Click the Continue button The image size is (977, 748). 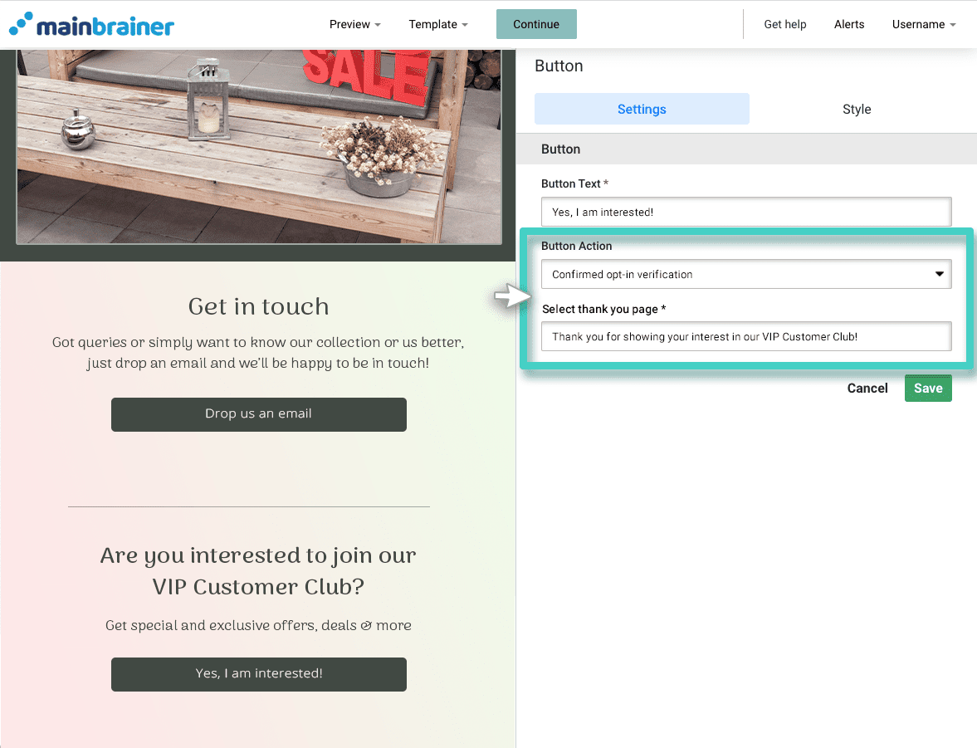pyautogui.click(x=536, y=24)
